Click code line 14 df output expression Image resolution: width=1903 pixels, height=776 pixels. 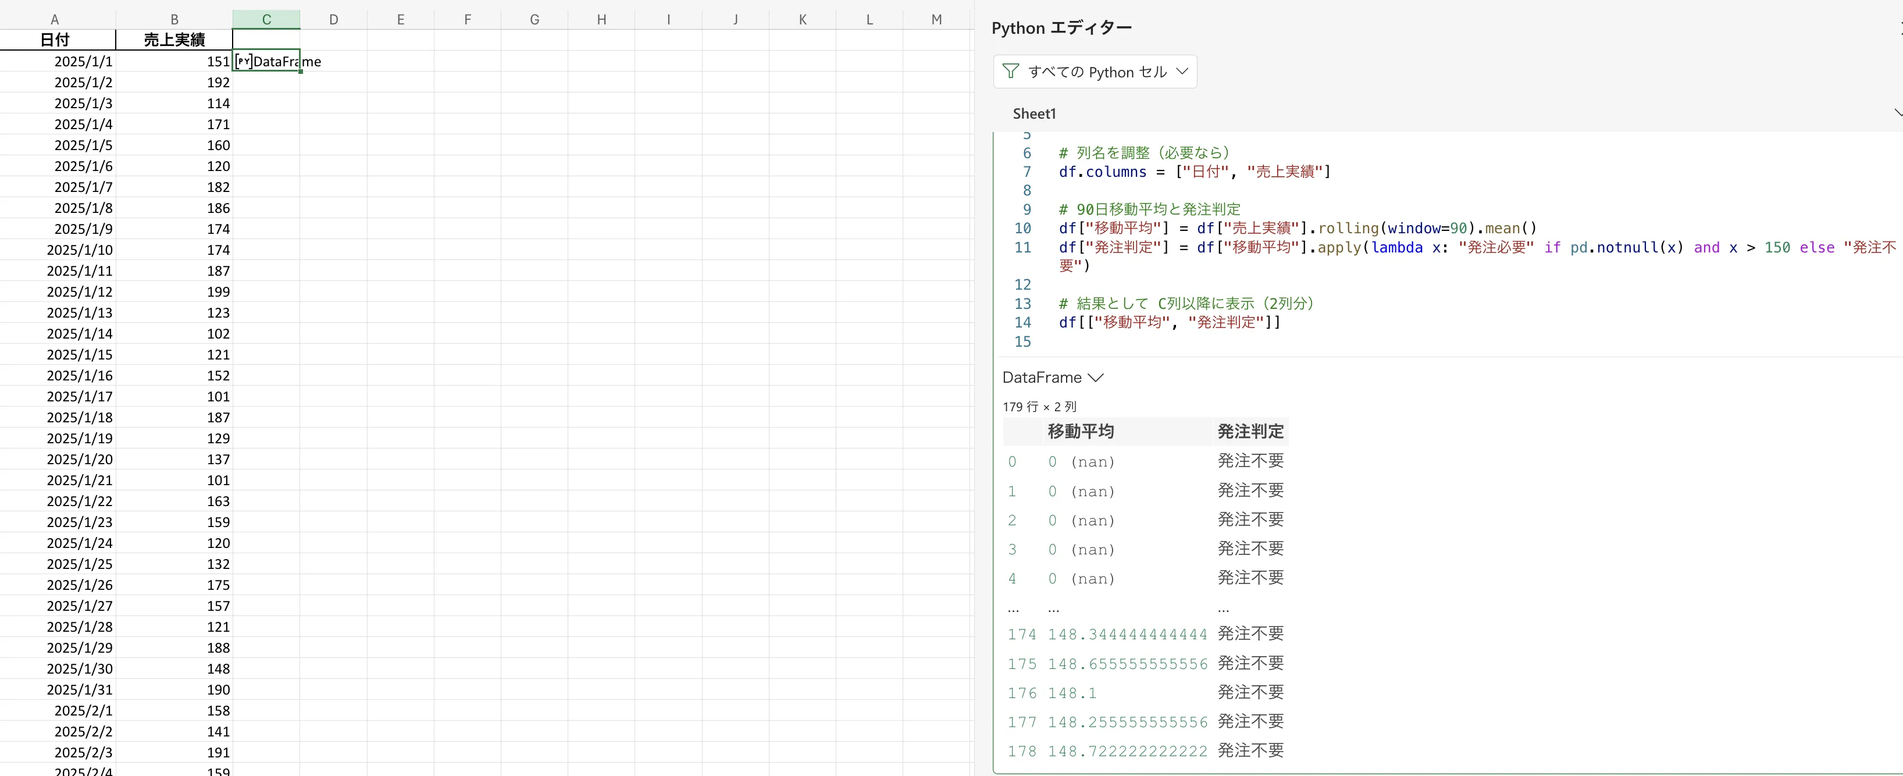pyautogui.click(x=1170, y=322)
